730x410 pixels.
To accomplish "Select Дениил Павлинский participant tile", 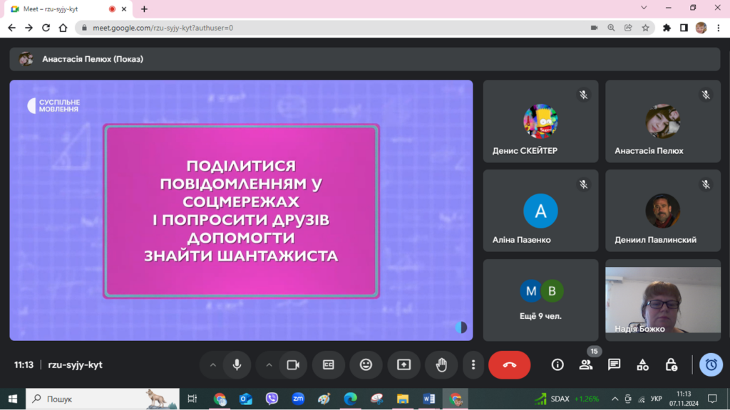I will pyautogui.click(x=663, y=211).
